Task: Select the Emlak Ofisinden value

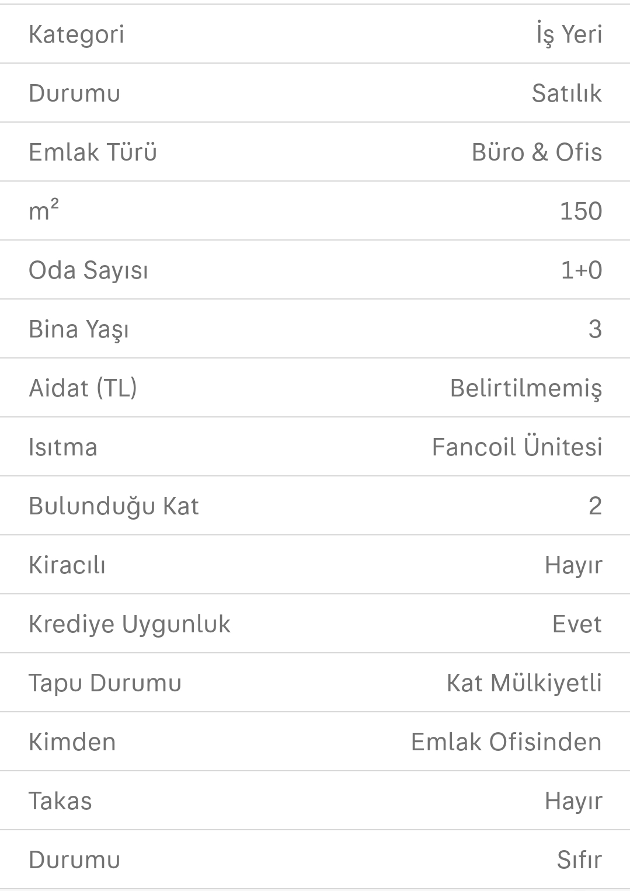Action: (x=506, y=742)
